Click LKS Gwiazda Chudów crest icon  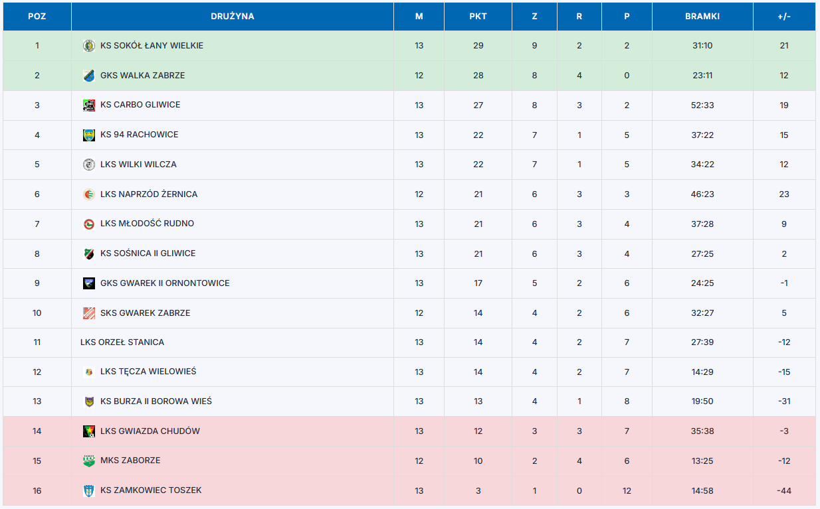click(x=88, y=431)
